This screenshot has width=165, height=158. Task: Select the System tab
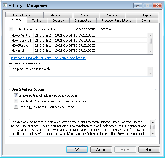16,20
